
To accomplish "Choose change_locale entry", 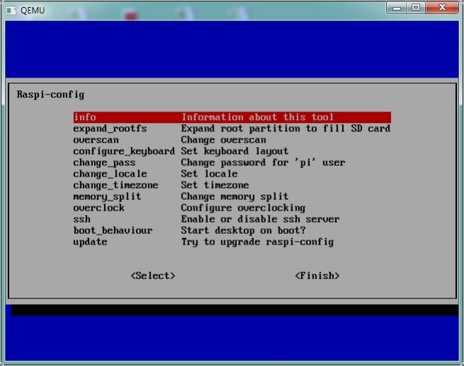I will (x=110, y=174).
